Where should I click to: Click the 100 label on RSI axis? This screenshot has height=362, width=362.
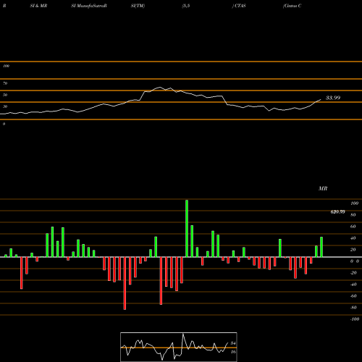point(6,66)
